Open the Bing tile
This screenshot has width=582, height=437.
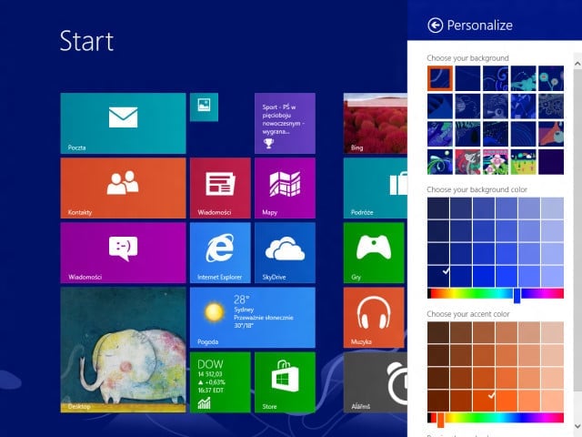click(x=376, y=123)
